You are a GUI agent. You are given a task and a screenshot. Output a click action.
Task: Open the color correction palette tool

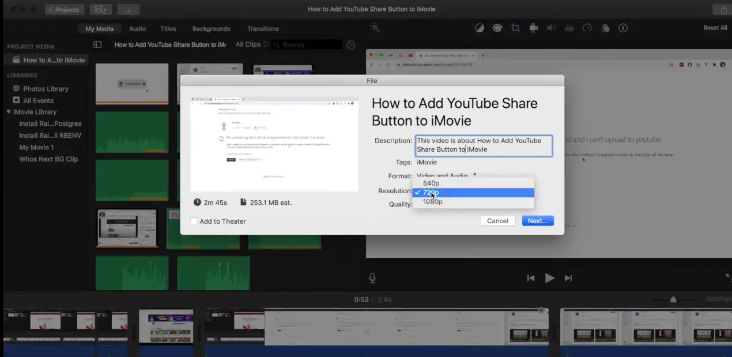coord(497,28)
